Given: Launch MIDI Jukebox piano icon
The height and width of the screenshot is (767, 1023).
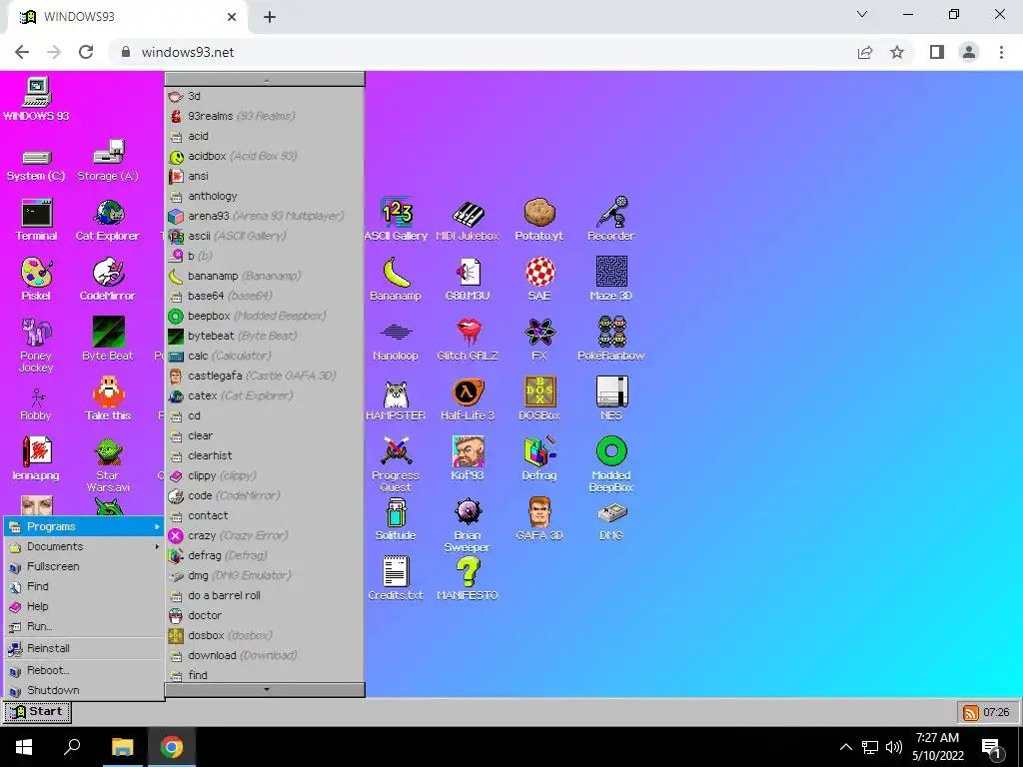Looking at the screenshot, I should click(x=468, y=220).
